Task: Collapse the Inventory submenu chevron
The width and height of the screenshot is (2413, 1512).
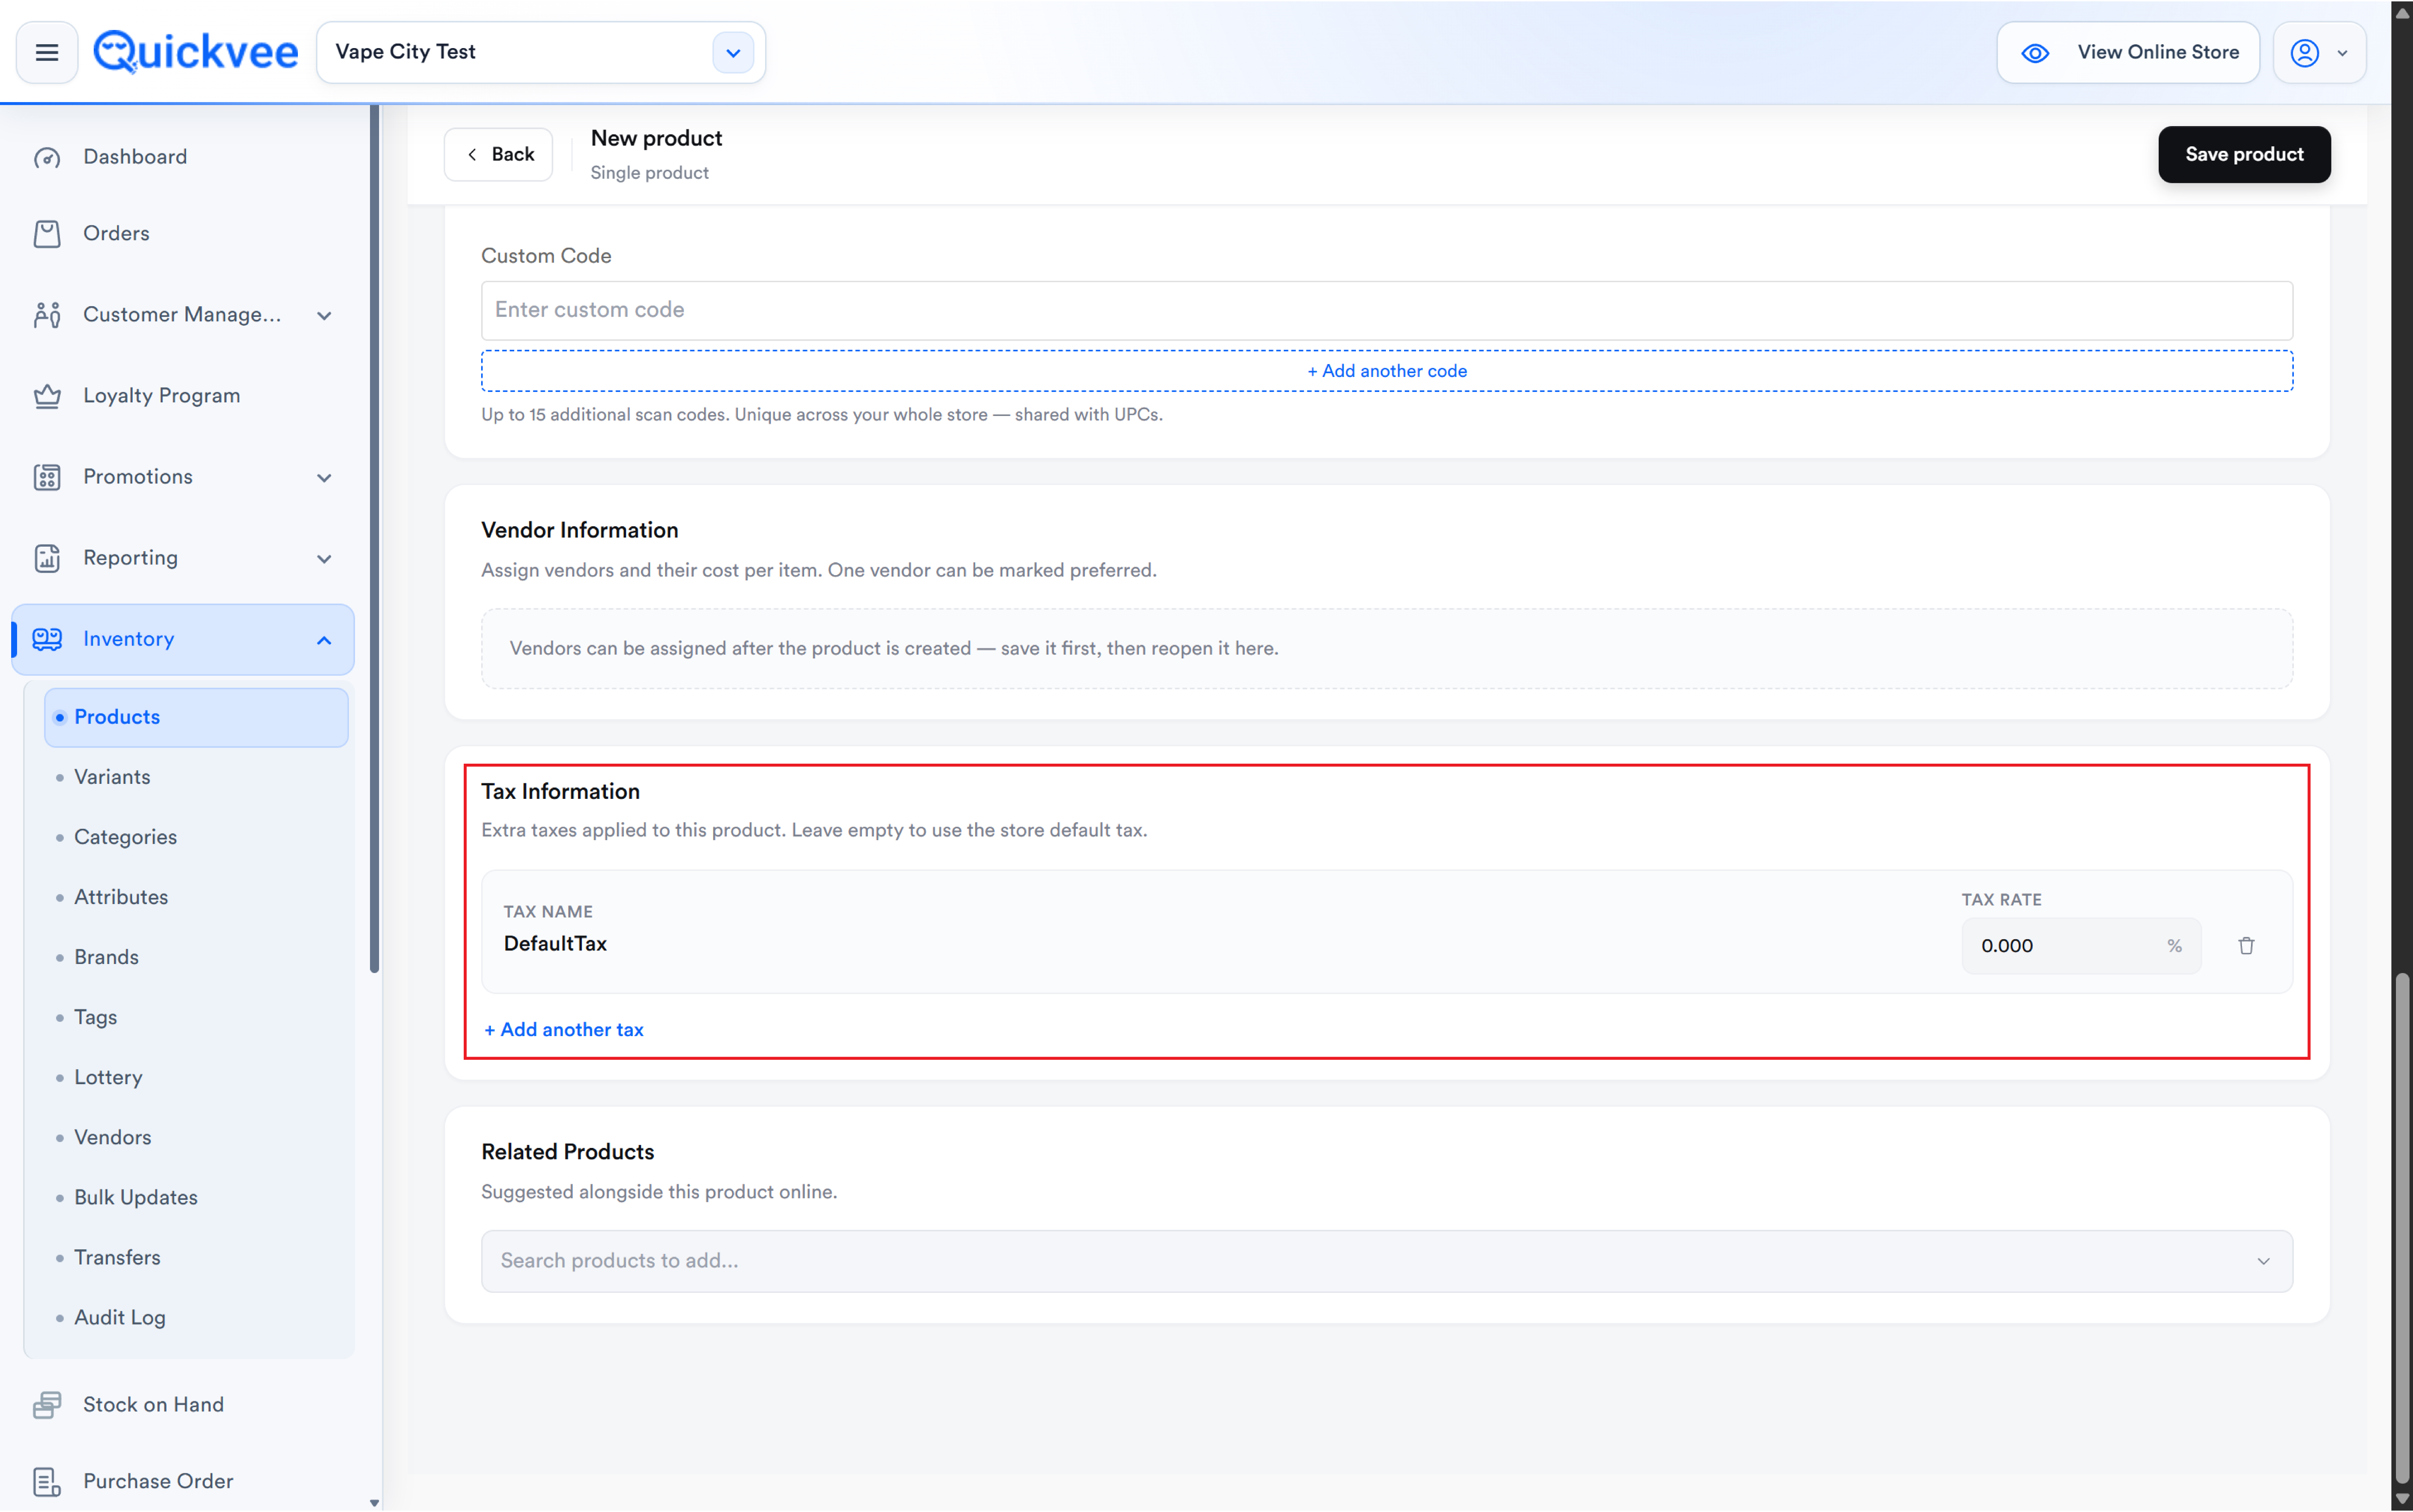Action: pyautogui.click(x=324, y=640)
